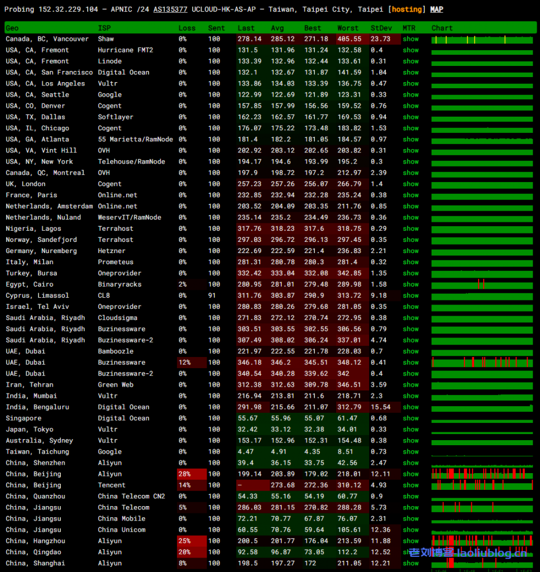Viewport: 540px width, 572px height.
Task: Show MTR for Singapore Digital Ocean
Action: [x=410, y=418]
